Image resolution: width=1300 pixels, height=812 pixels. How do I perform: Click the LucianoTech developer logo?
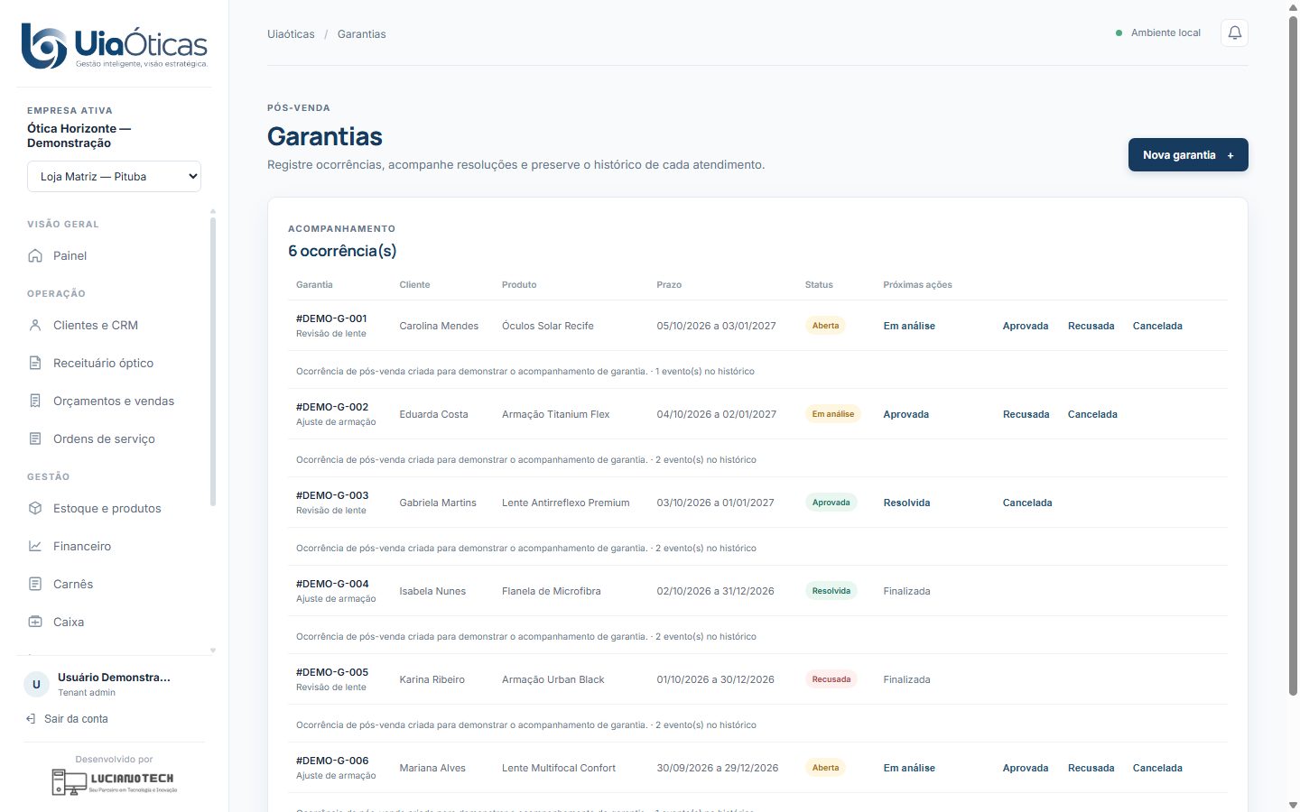click(114, 781)
